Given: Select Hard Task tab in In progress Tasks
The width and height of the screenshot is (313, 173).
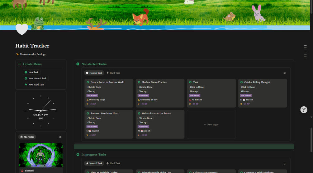Looking at the screenshot, I should [x=113, y=163].
